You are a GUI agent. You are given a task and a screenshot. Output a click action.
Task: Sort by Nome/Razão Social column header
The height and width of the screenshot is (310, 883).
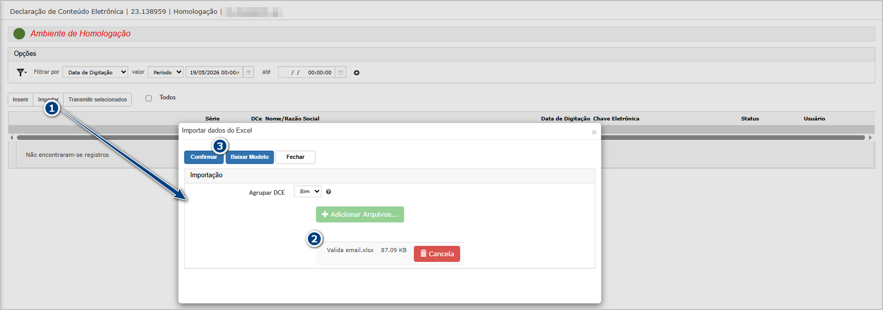(x=292, y=118)
